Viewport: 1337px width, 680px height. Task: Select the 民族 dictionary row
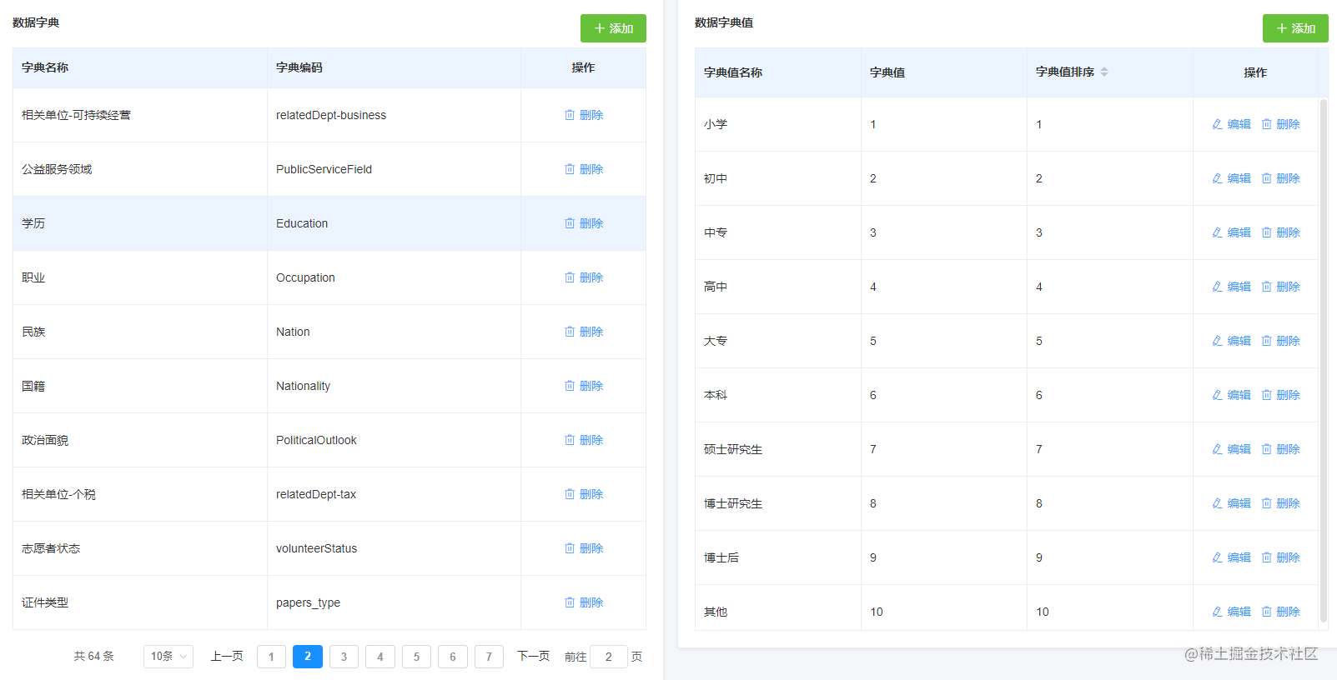pyautogui.click(x=329, y=332)
